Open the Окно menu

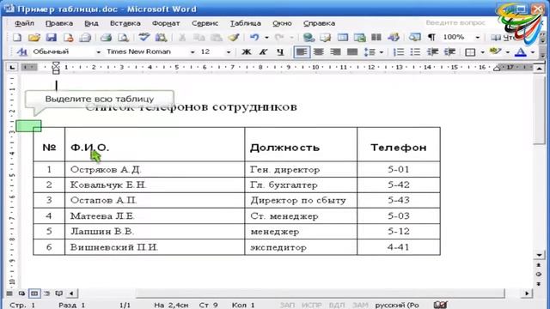(x=283, y=23)
